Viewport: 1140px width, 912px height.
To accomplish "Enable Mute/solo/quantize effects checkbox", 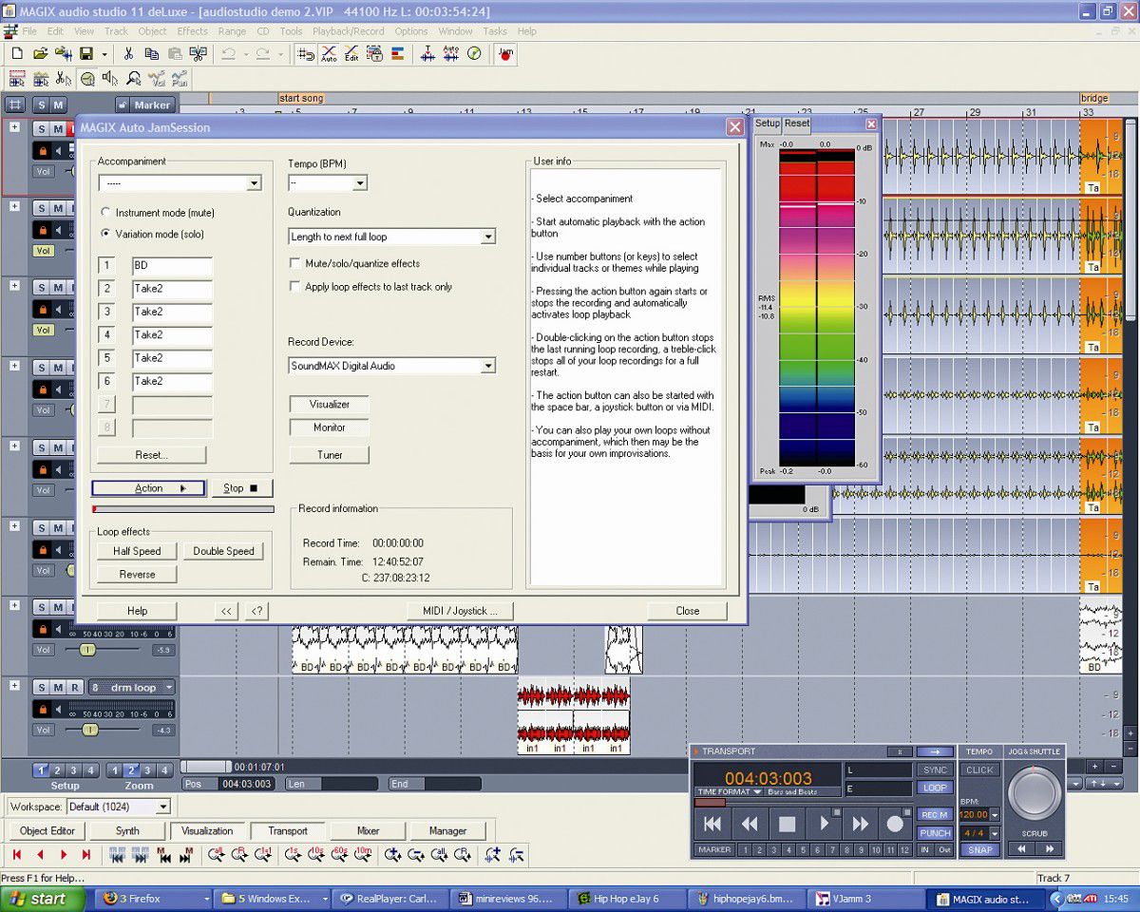I will tap(295, 263).
